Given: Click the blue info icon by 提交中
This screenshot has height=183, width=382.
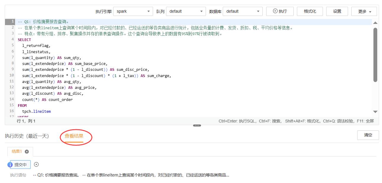Looking at the screenshot, I should coord(10,165).
